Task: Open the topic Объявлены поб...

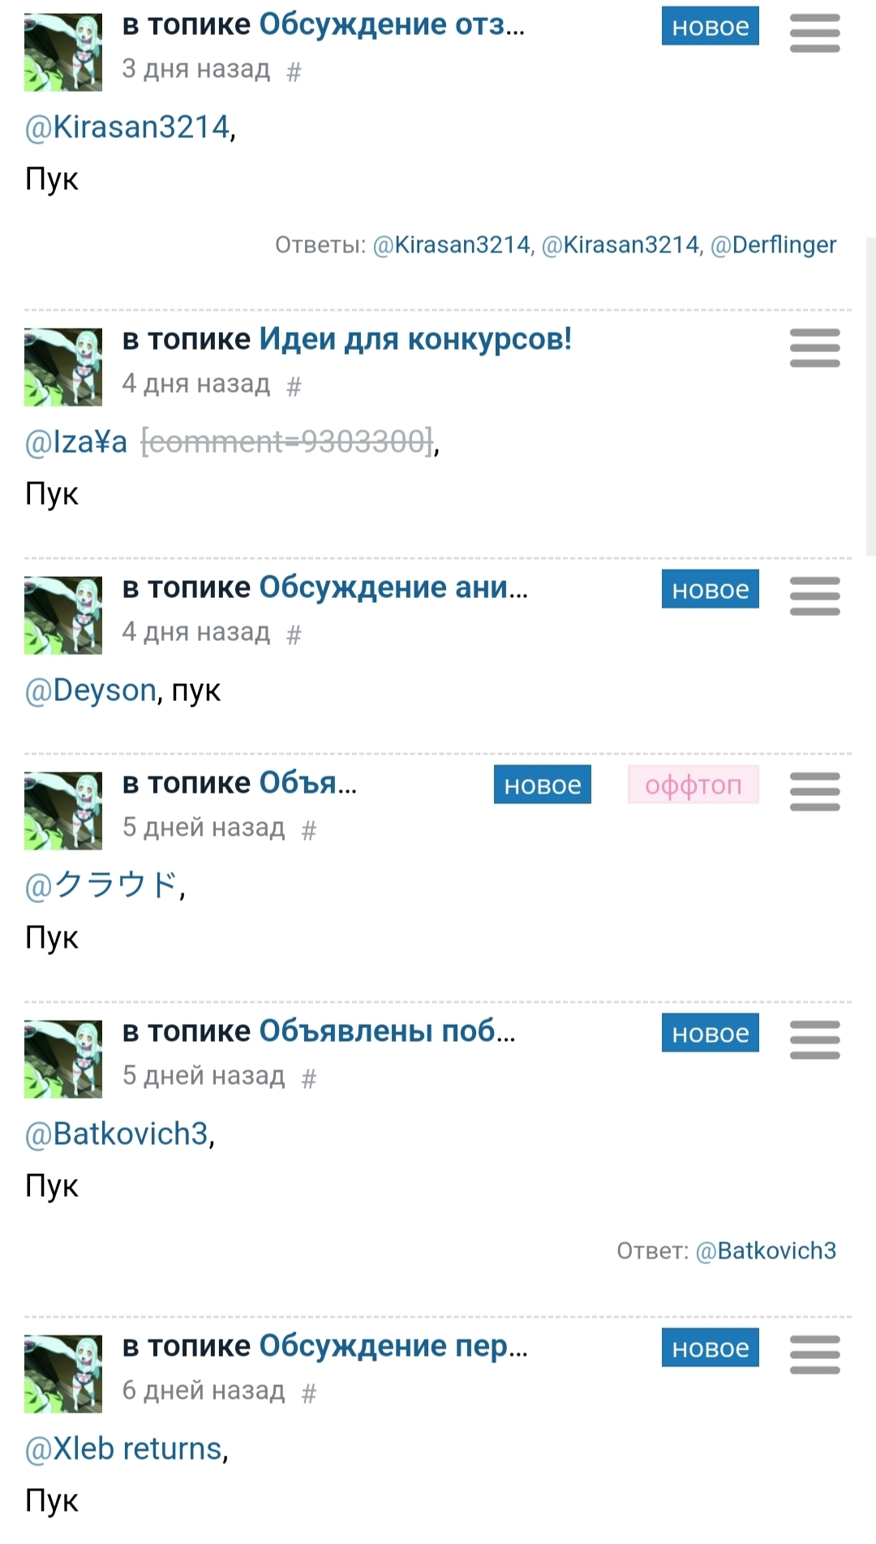Action: coord(387,1031)
